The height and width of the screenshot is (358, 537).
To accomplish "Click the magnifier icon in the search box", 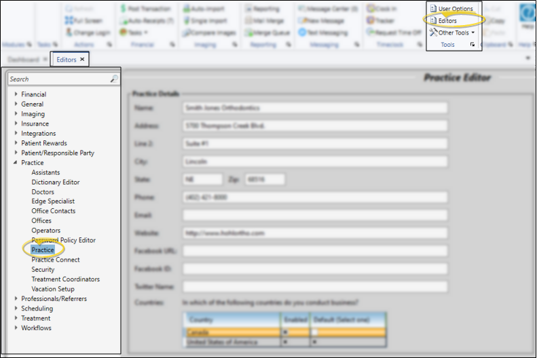I will (x=113, y=79).
